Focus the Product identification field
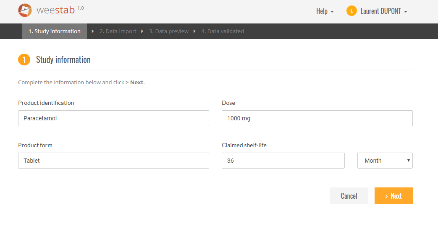438x226 pixels. click(113, 118)
